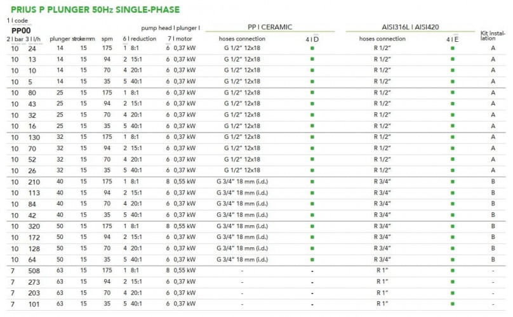Click PP Ceramic green square in 24 l/h row

pyautogui.click(x=312, y=48)
